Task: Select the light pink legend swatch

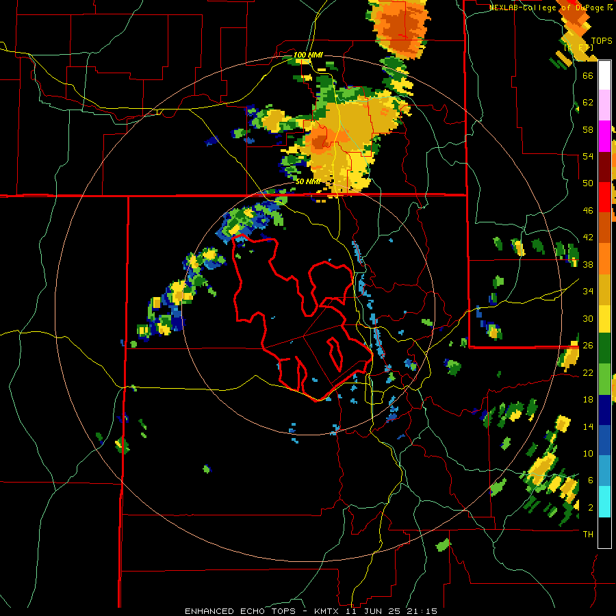Action: pos(604,105)
